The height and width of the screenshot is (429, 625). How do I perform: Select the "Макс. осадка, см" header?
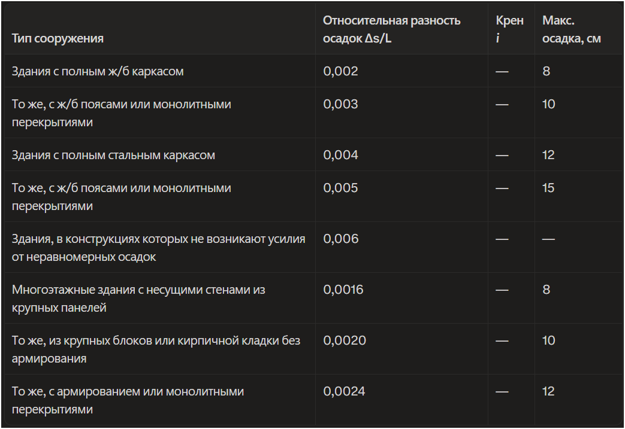(571, 29)
